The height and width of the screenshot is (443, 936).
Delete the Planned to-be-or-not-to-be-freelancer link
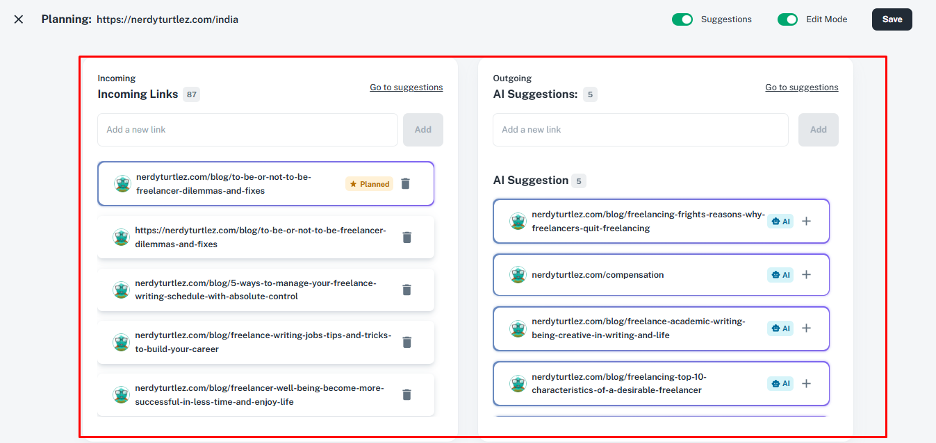point(406,184)
